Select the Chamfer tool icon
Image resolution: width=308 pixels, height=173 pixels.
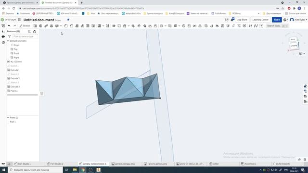coord(72,25)
